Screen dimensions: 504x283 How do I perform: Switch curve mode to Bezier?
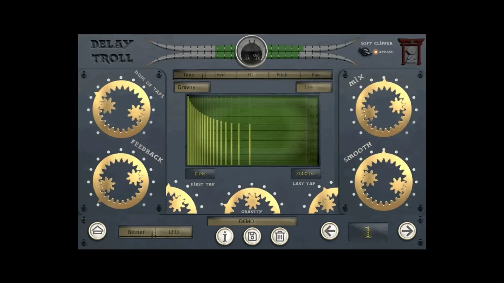pyautogui.click(x=136, y=232)
